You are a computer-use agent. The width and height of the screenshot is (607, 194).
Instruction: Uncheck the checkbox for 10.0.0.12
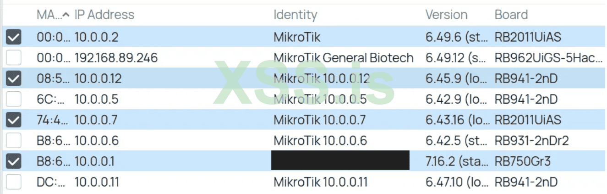pyautogui.click(x=14, y=78)
